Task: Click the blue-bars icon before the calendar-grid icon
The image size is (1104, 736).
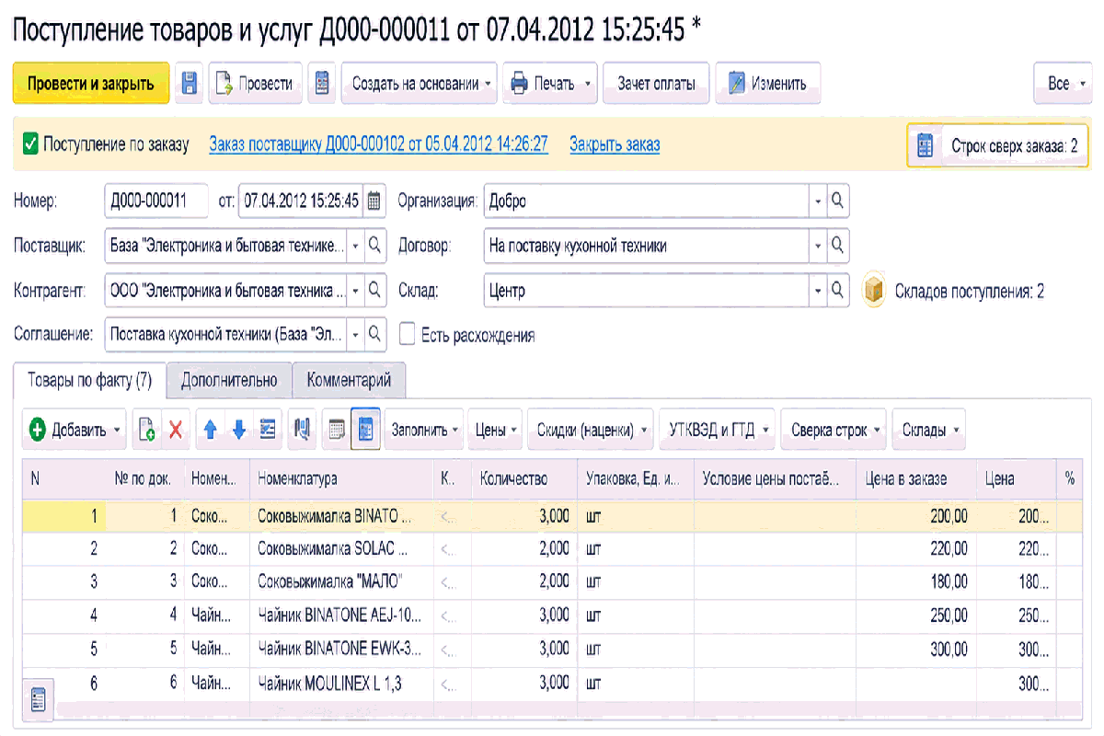Action: coord(302,430)
